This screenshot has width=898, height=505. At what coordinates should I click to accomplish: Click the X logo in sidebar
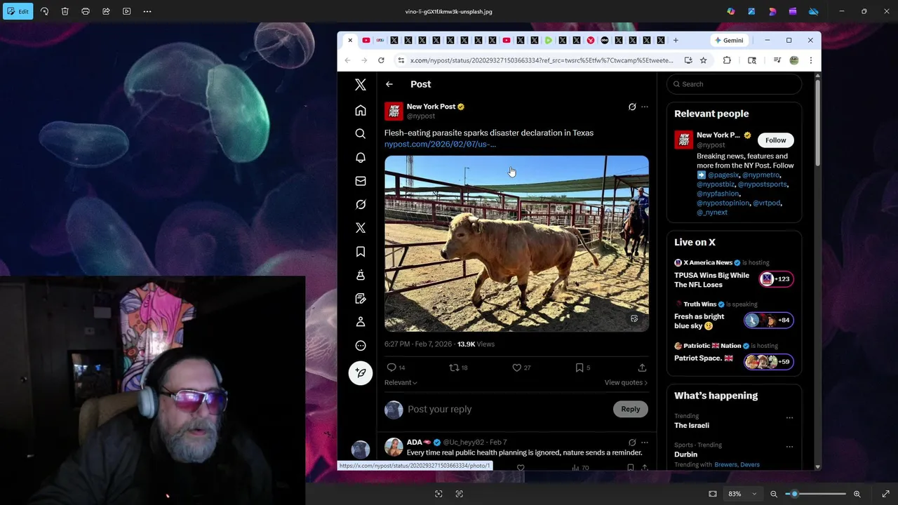tap(361, 85)
